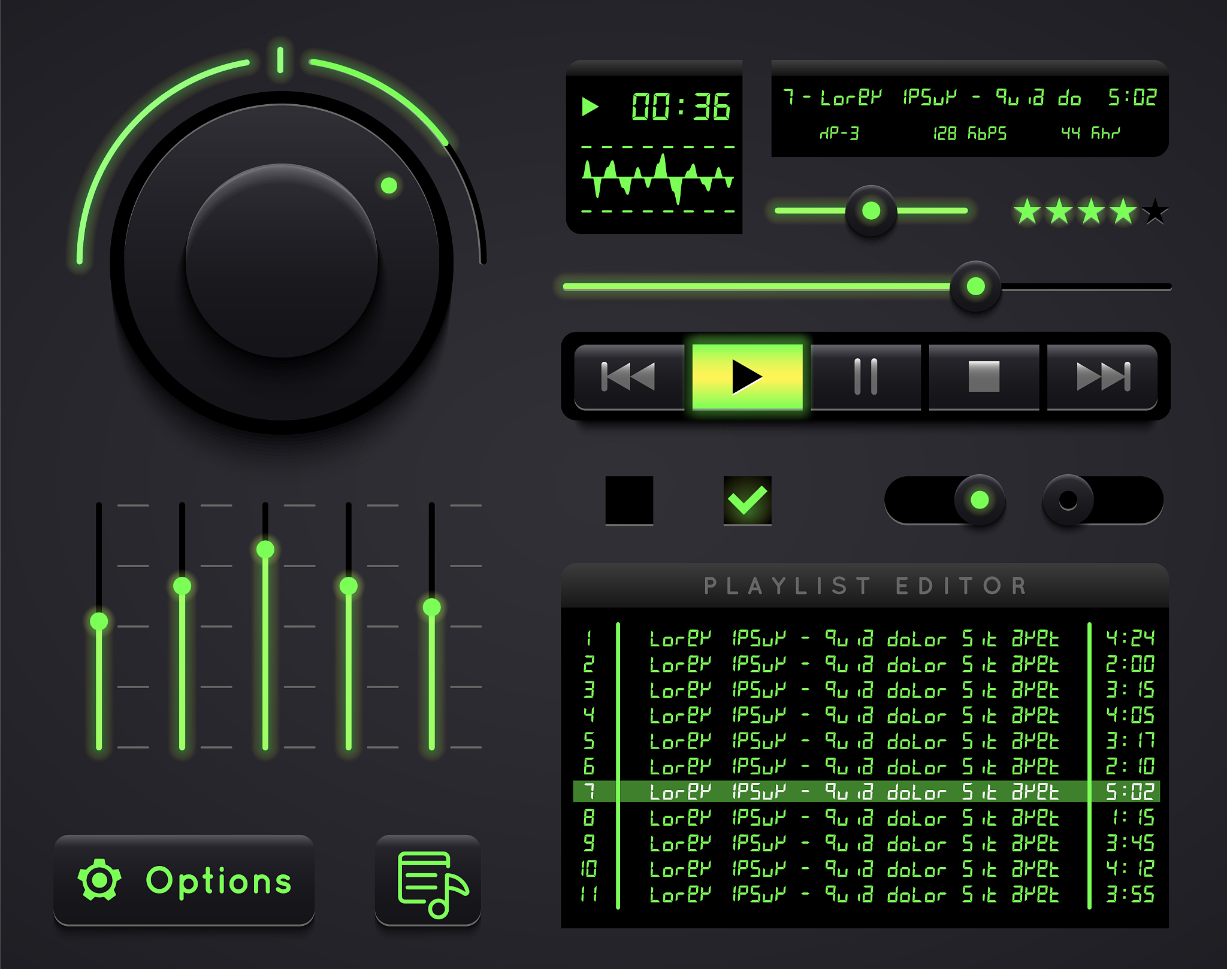Click the 4:24 duration in playlist
This screenshot has width=1227, height=969.
(x=1130, y=638)
